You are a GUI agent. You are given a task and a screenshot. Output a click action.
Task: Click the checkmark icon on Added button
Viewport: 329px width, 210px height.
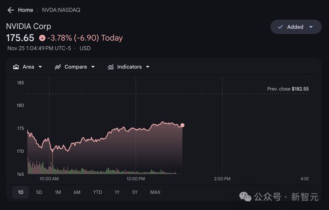click(280, 27)
